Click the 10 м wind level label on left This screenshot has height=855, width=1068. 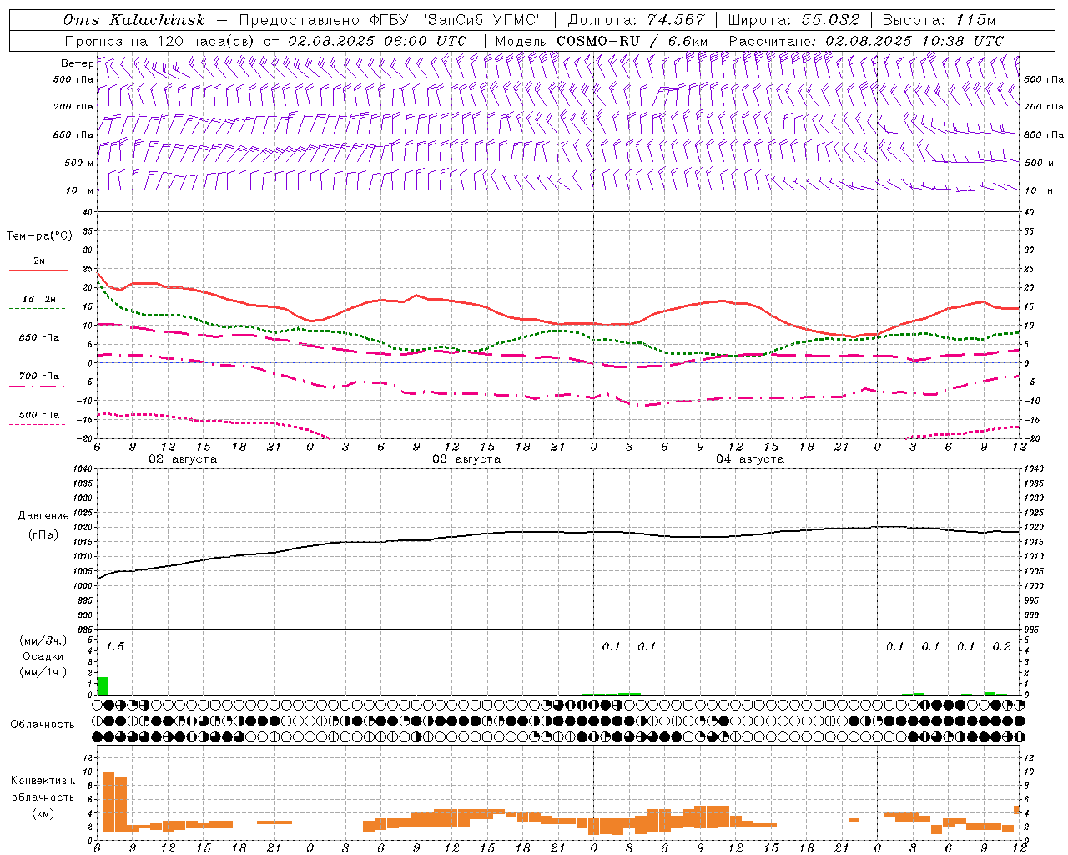[79, 190]
